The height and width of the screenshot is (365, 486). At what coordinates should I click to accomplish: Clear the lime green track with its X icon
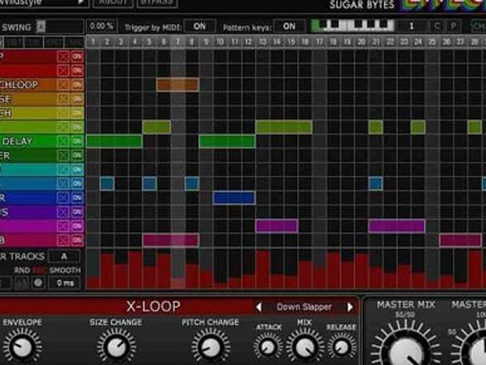[63, 127]
